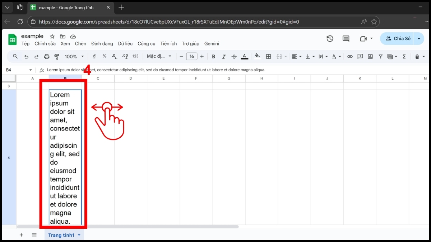Screen dimensions: 431x242
Task: Insert a comment using the toolbar icon
Action: [x=360, y=56]
